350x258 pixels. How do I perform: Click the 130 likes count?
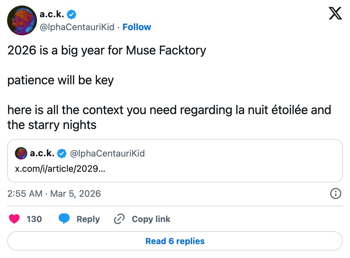pyautogui.click(x=34, y=219)
